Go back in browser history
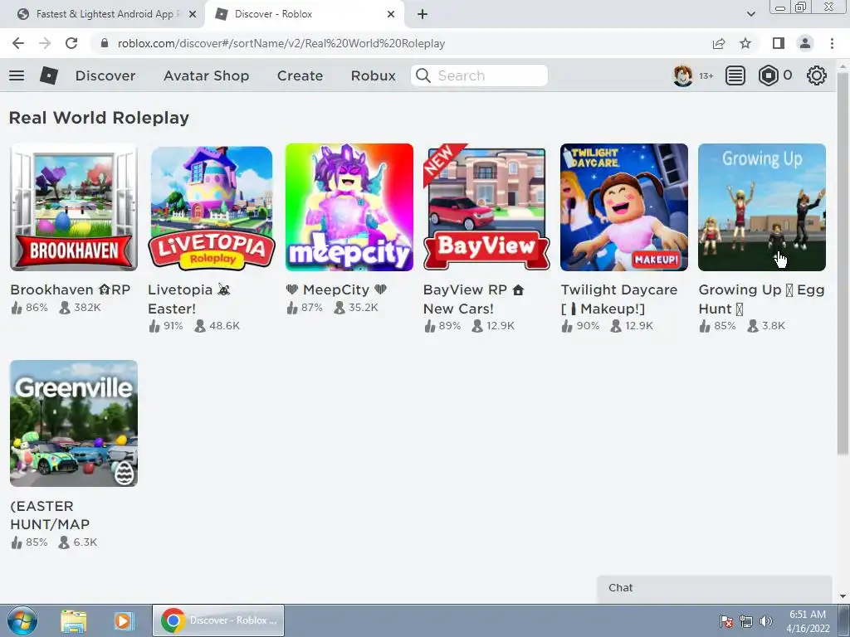The width and height of the screenshot is (850, 637). pyautogui.click(x=18, y=43)
